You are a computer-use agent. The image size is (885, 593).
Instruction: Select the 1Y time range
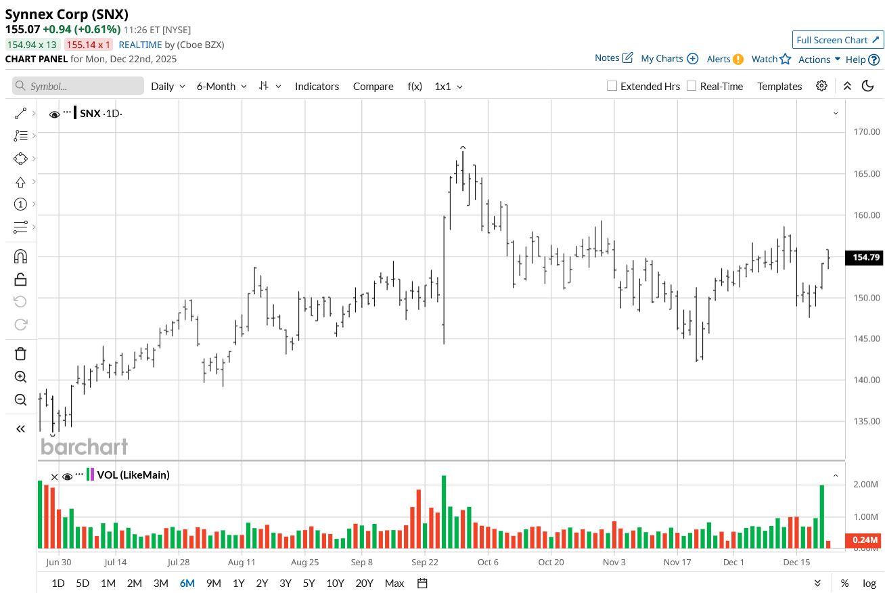point(238,584)
